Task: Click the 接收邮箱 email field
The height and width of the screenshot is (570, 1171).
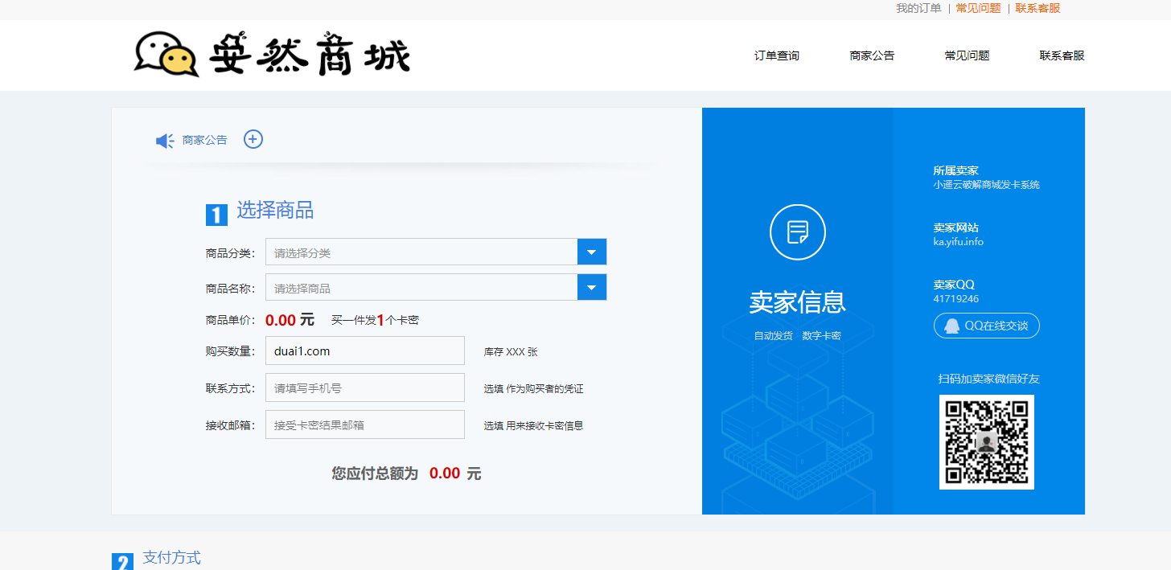Action: (x=364, y=424)
